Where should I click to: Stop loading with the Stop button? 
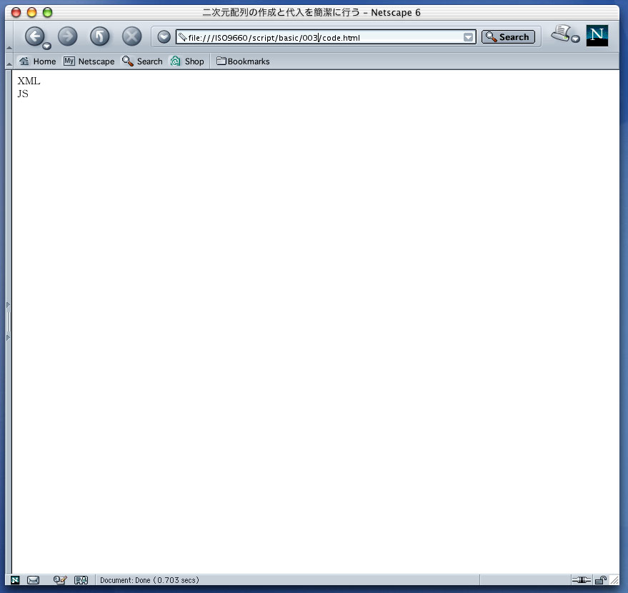tap(131, 36)
